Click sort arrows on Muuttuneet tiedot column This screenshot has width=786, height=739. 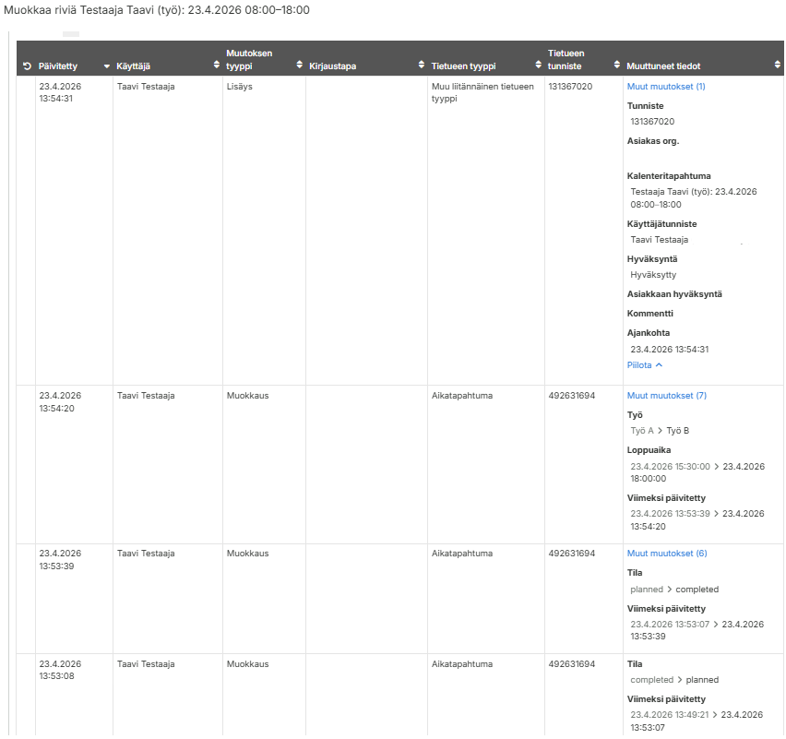777,66
